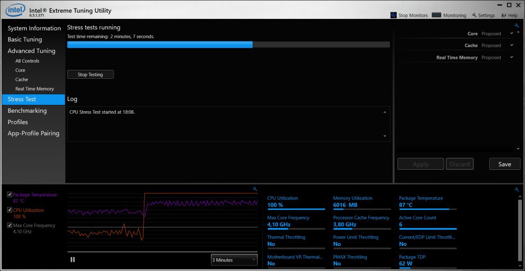This screenshot has width=525, height=271.
Task: Click Processor Cache Frequency 3,80 GHz value
Action: point(345,225)
